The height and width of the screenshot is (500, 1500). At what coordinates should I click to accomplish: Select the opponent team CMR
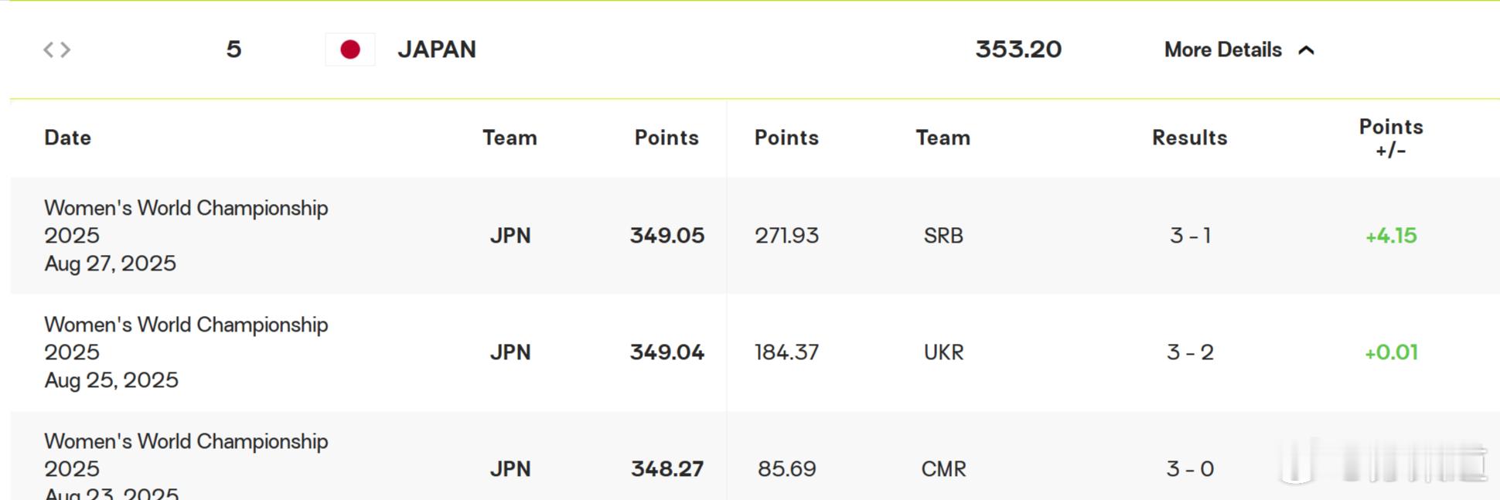943,469
